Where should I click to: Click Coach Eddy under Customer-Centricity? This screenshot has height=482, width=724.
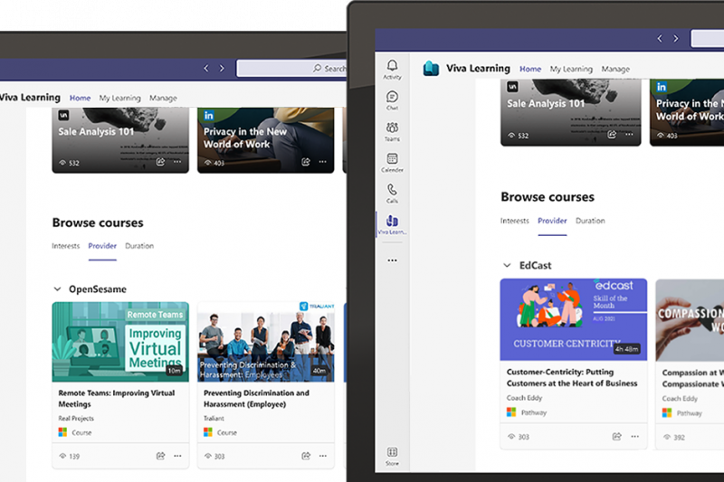[524, 398]
